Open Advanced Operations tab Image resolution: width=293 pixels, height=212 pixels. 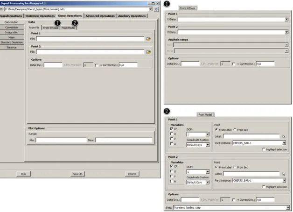pos(100,16)
